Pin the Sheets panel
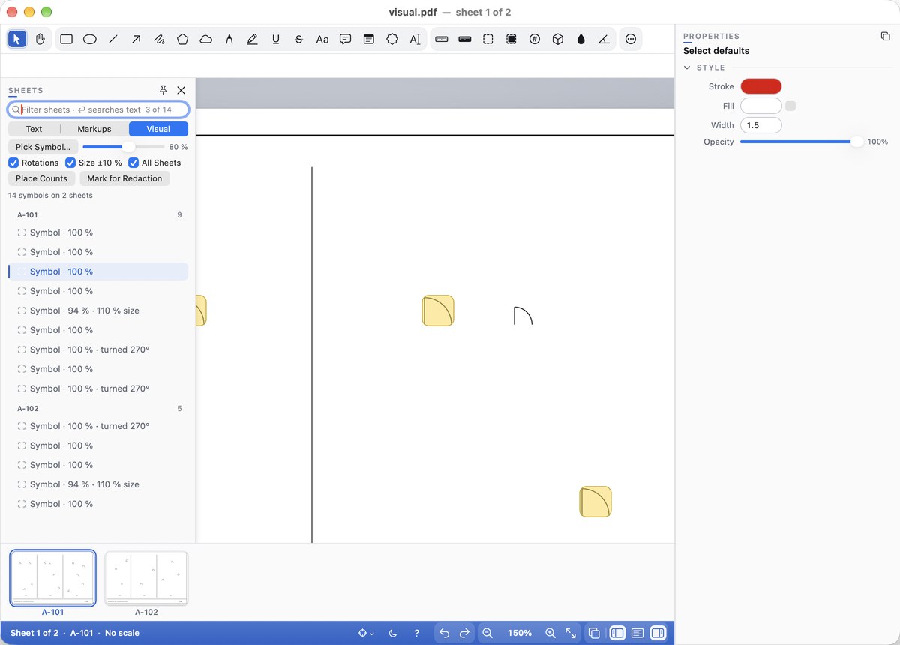900x645 pixels. (x=163, y=90)
